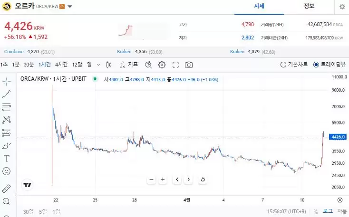Viewport: 349px width, 217px height.
Task: Set date range to 5일
Action: click(43, 211)
